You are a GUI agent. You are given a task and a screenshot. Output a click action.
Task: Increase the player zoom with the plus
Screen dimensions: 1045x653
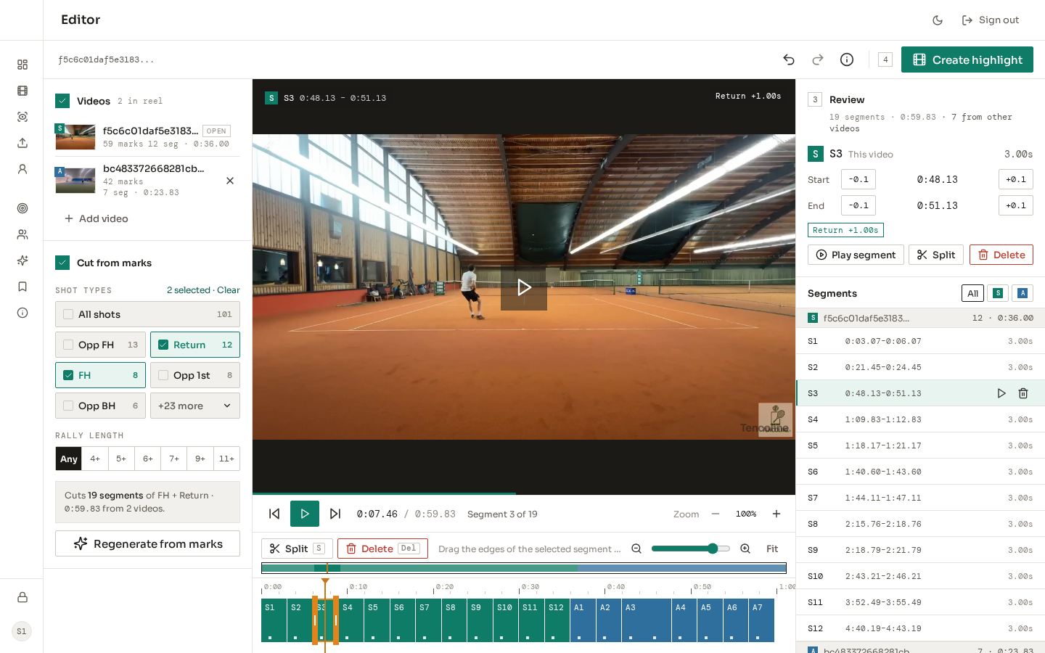776,514
